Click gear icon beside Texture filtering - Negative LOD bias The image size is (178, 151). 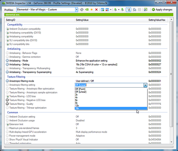[7, 100]
